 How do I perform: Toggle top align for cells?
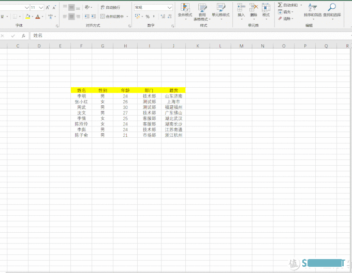65,8
